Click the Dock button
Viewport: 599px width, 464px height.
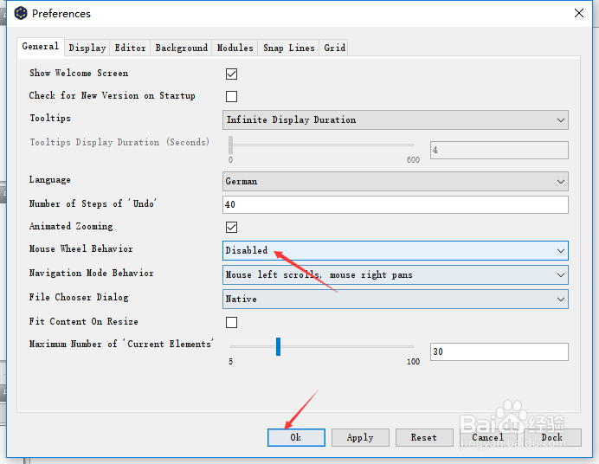(x=552, y=437)
